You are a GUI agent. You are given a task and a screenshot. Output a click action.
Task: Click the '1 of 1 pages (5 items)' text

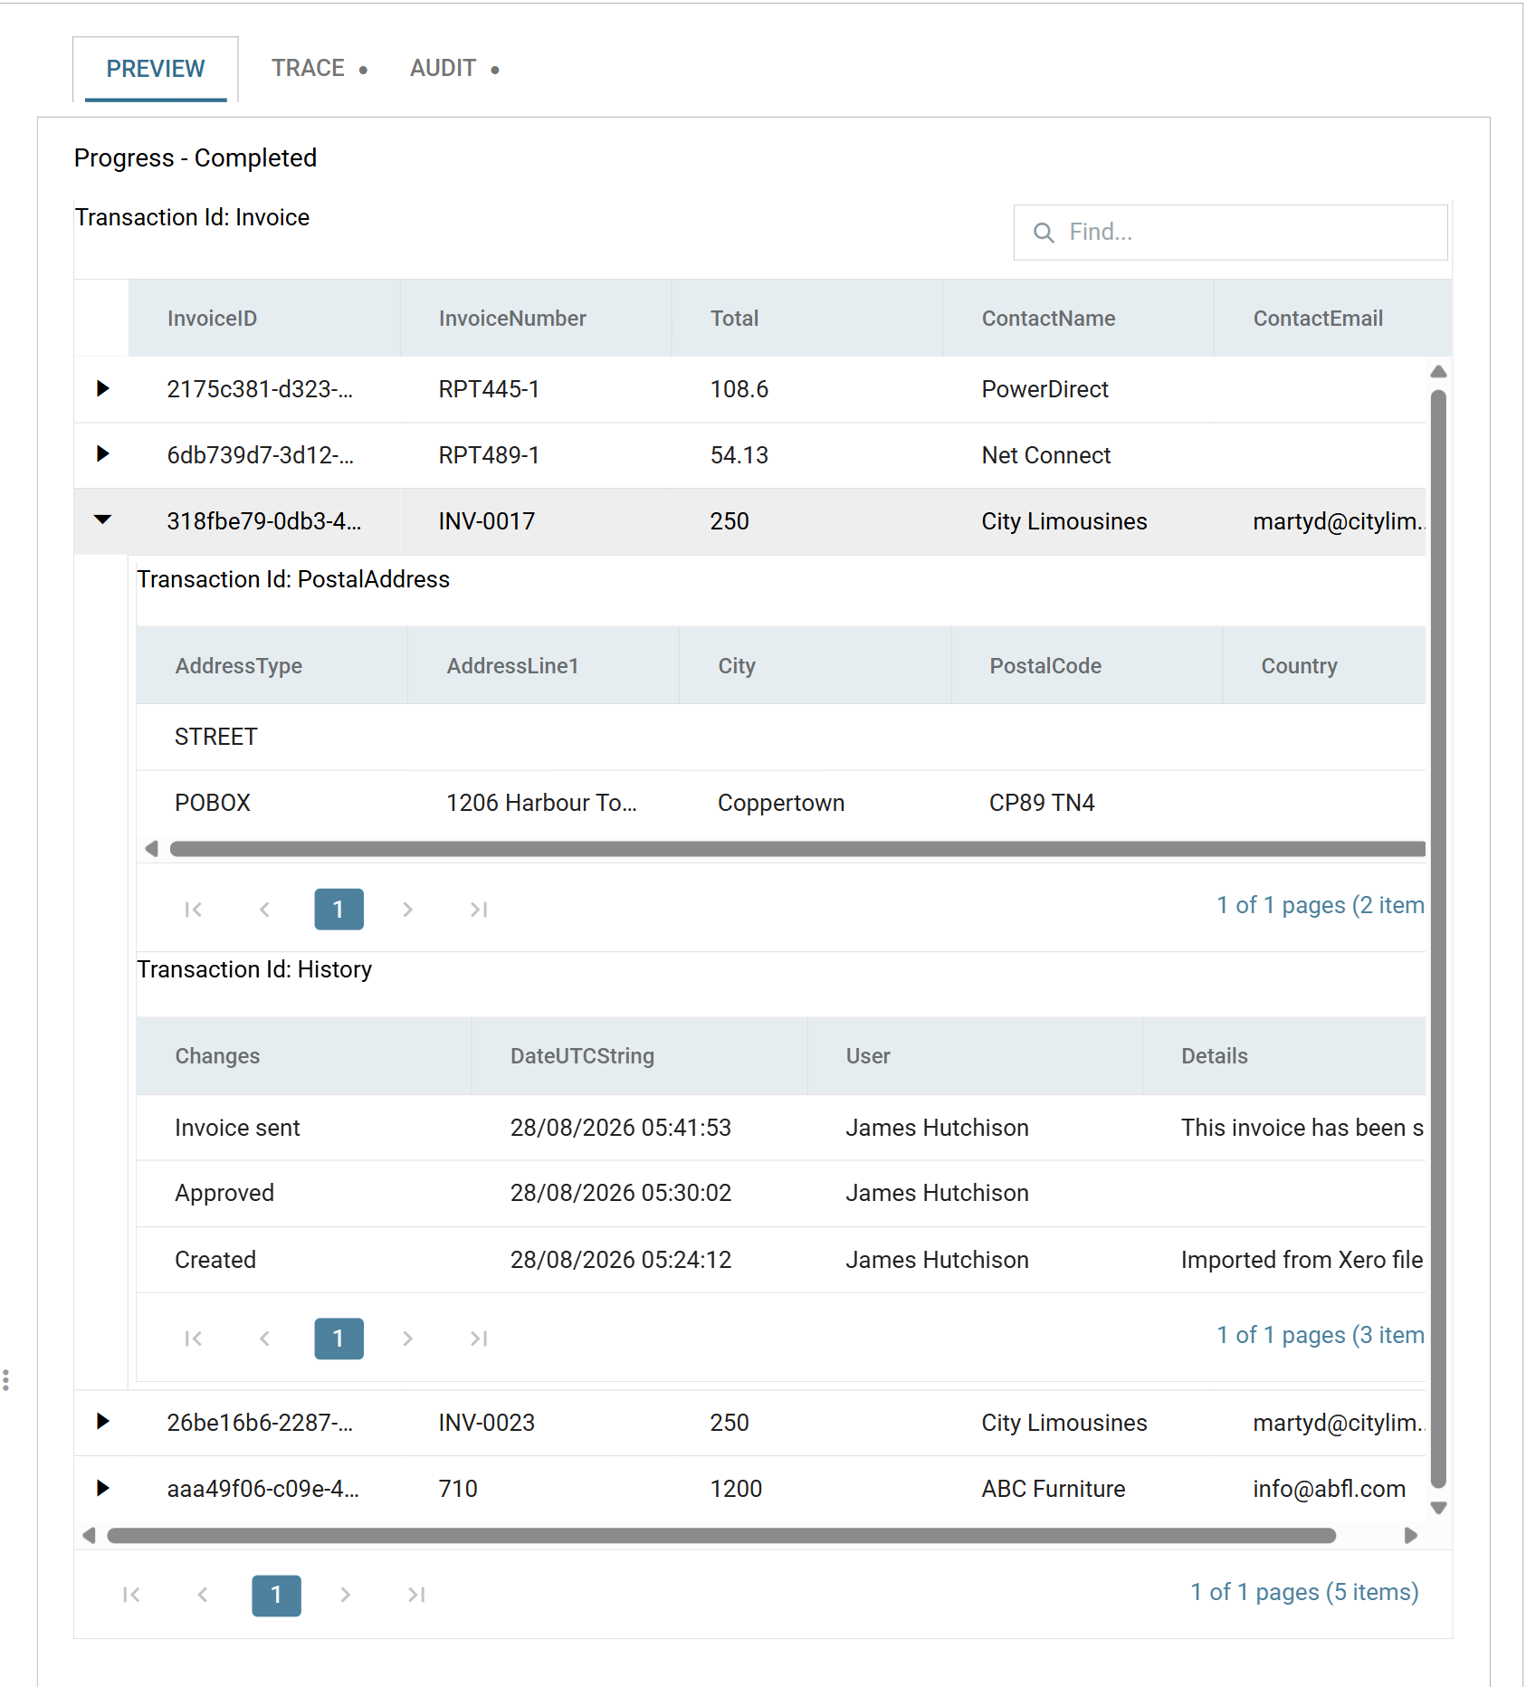(1304, 1592)
